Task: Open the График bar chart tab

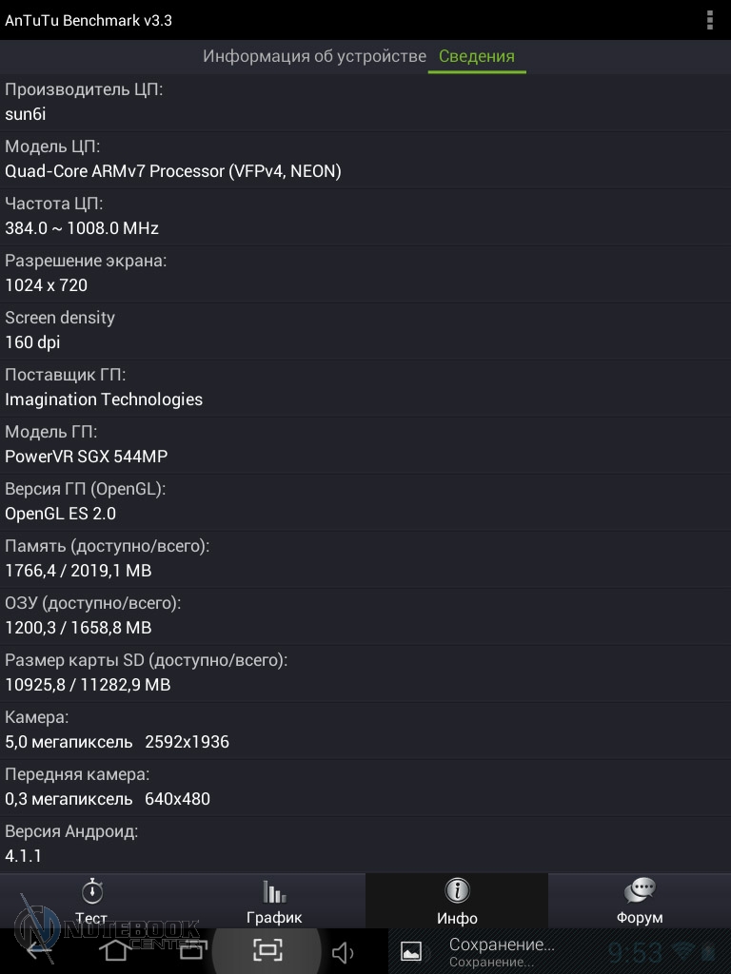Action: [274, 901]
